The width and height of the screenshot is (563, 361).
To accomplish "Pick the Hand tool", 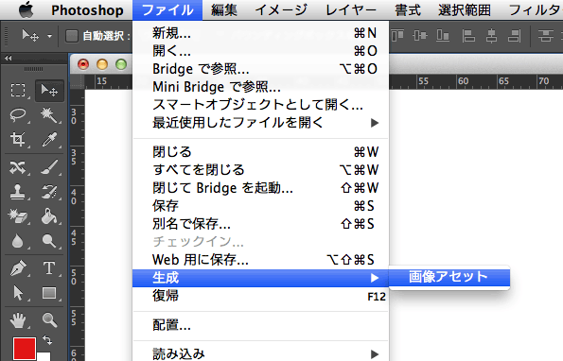I will point(18,320).
